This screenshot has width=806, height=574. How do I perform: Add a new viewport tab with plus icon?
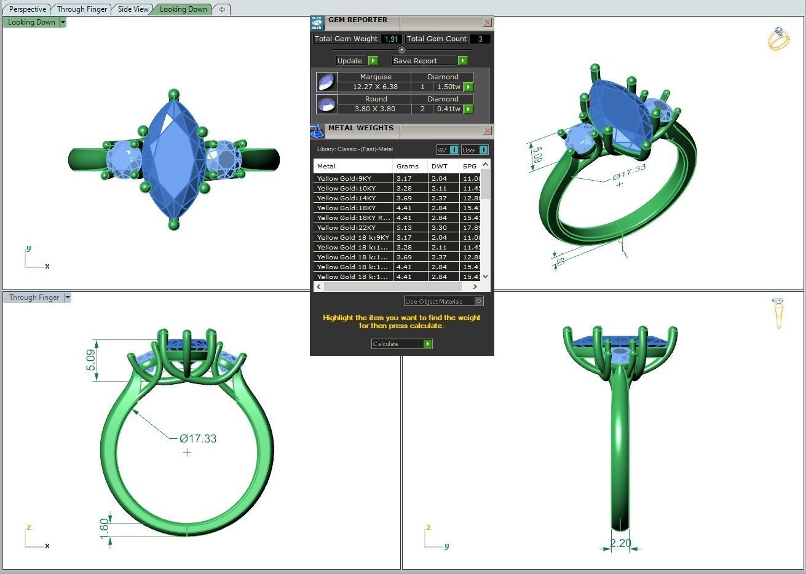tap(222, 9)
